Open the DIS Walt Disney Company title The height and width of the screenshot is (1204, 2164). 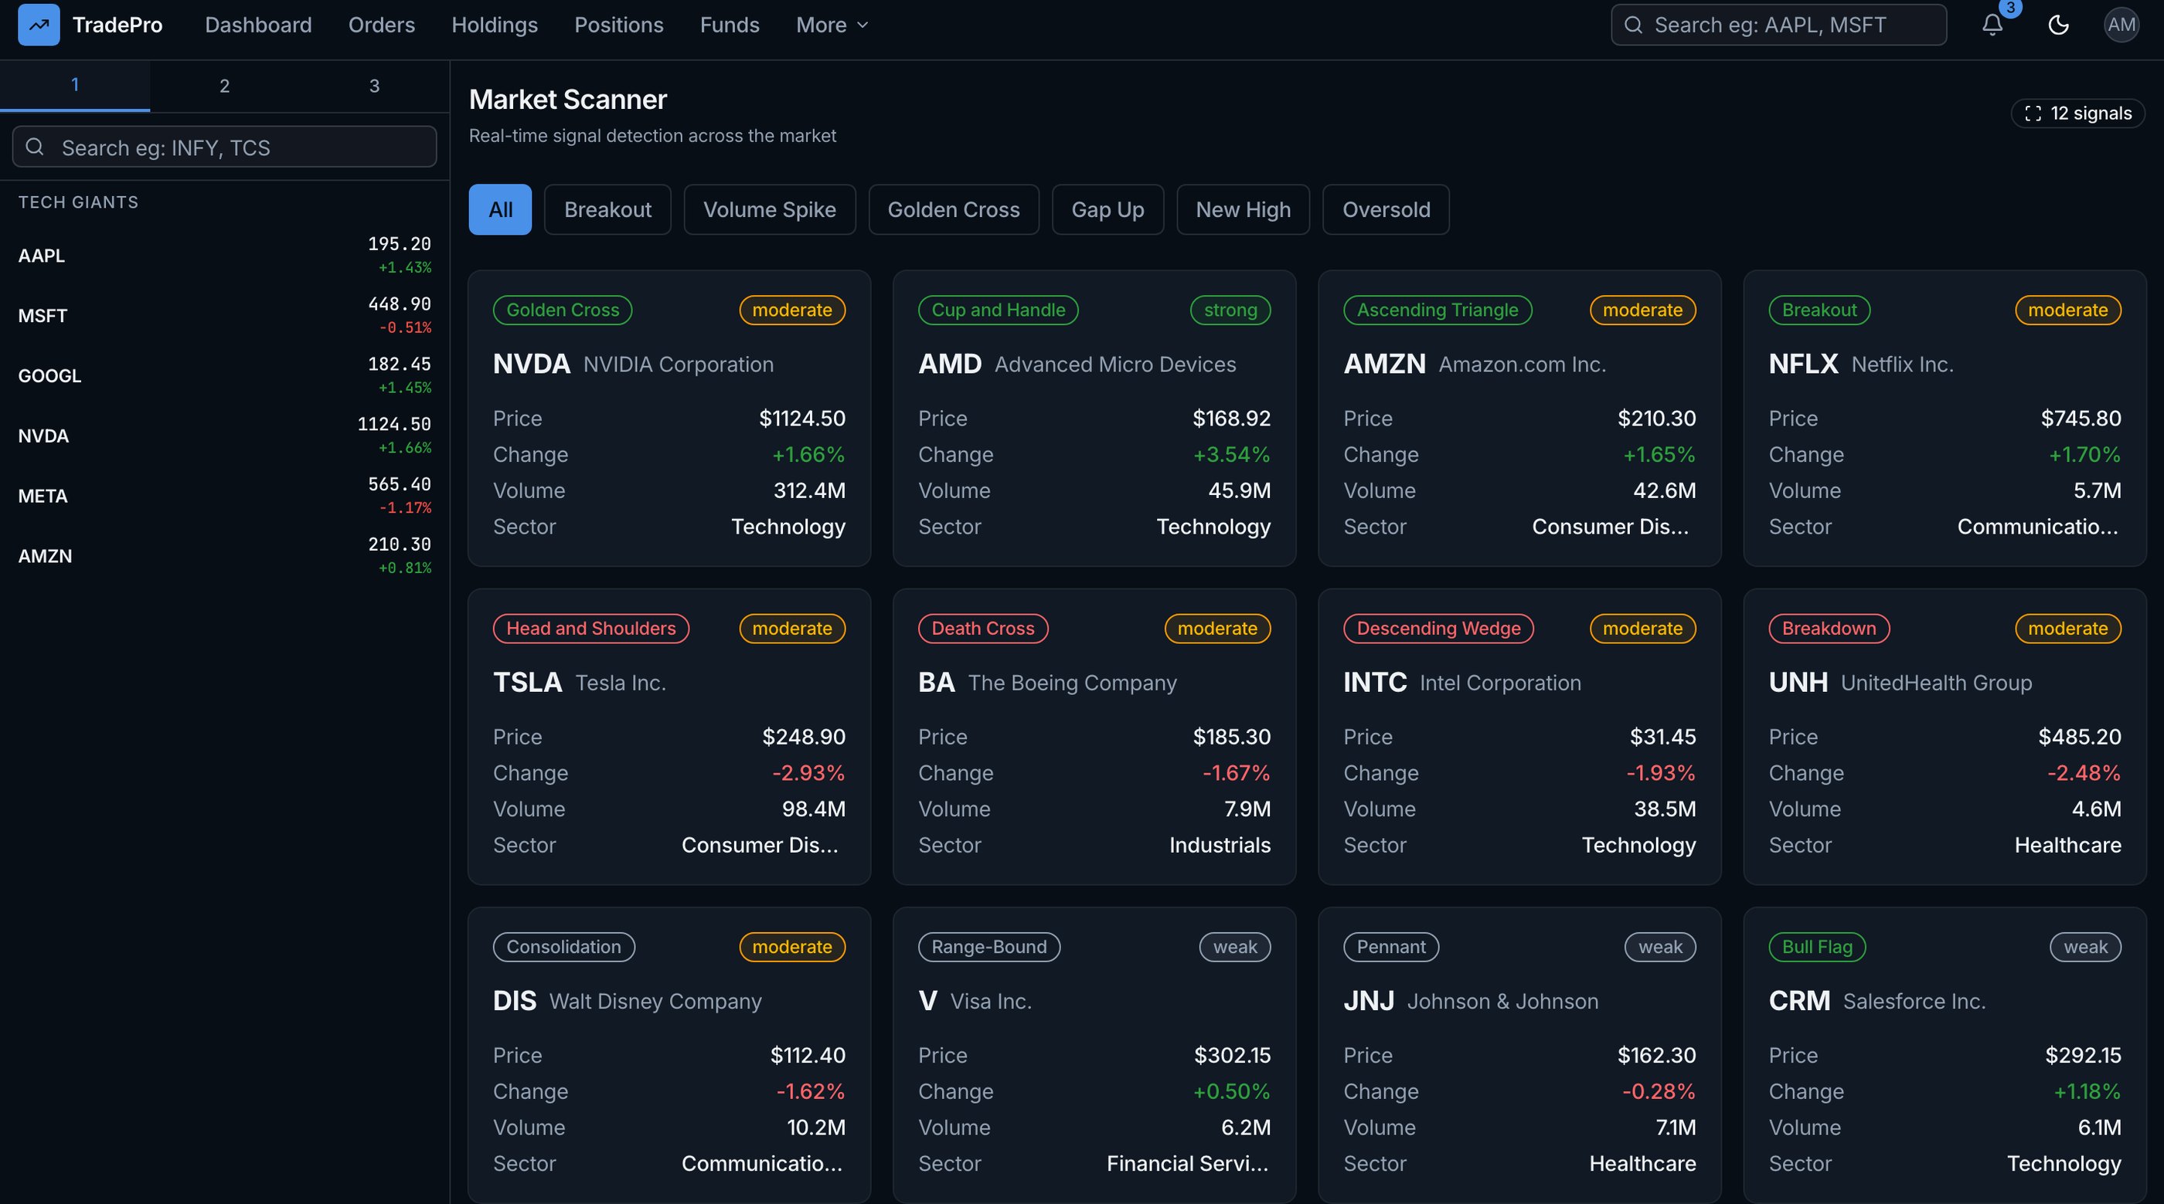click(628, 1000)
